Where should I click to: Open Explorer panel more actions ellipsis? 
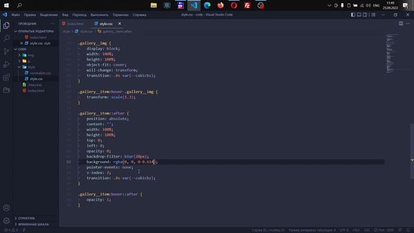52,23
